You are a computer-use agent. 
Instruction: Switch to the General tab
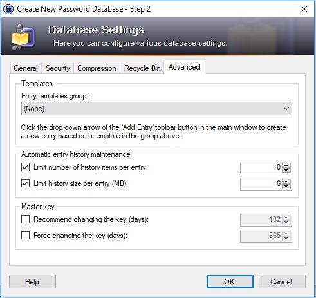(26, 68)
